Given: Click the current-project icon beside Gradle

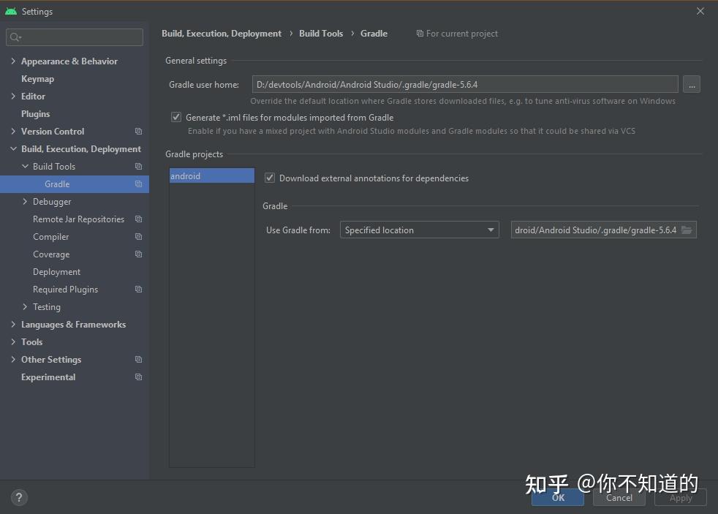Looking at the screenshot, I should coord(138,184).
